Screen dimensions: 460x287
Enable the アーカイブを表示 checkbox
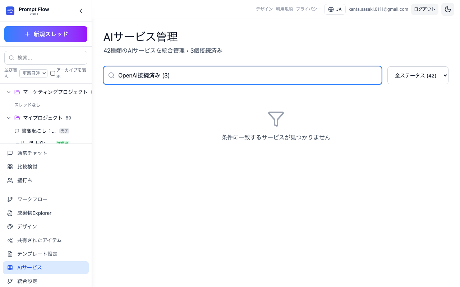pos(52,73)
